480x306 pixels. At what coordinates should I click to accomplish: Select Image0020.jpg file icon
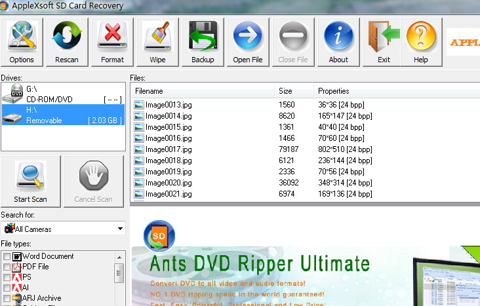coord(138,183)
